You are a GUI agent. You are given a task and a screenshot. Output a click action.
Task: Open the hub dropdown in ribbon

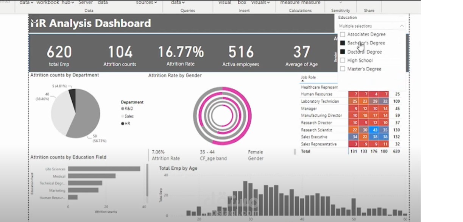coord(67,2)
